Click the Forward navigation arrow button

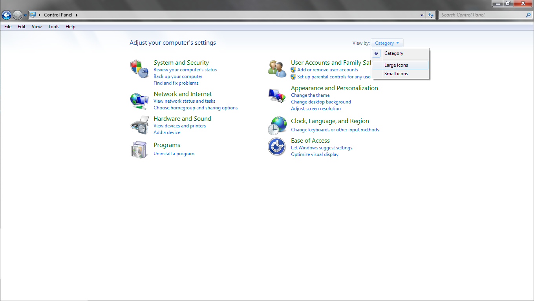pos(17,15)
